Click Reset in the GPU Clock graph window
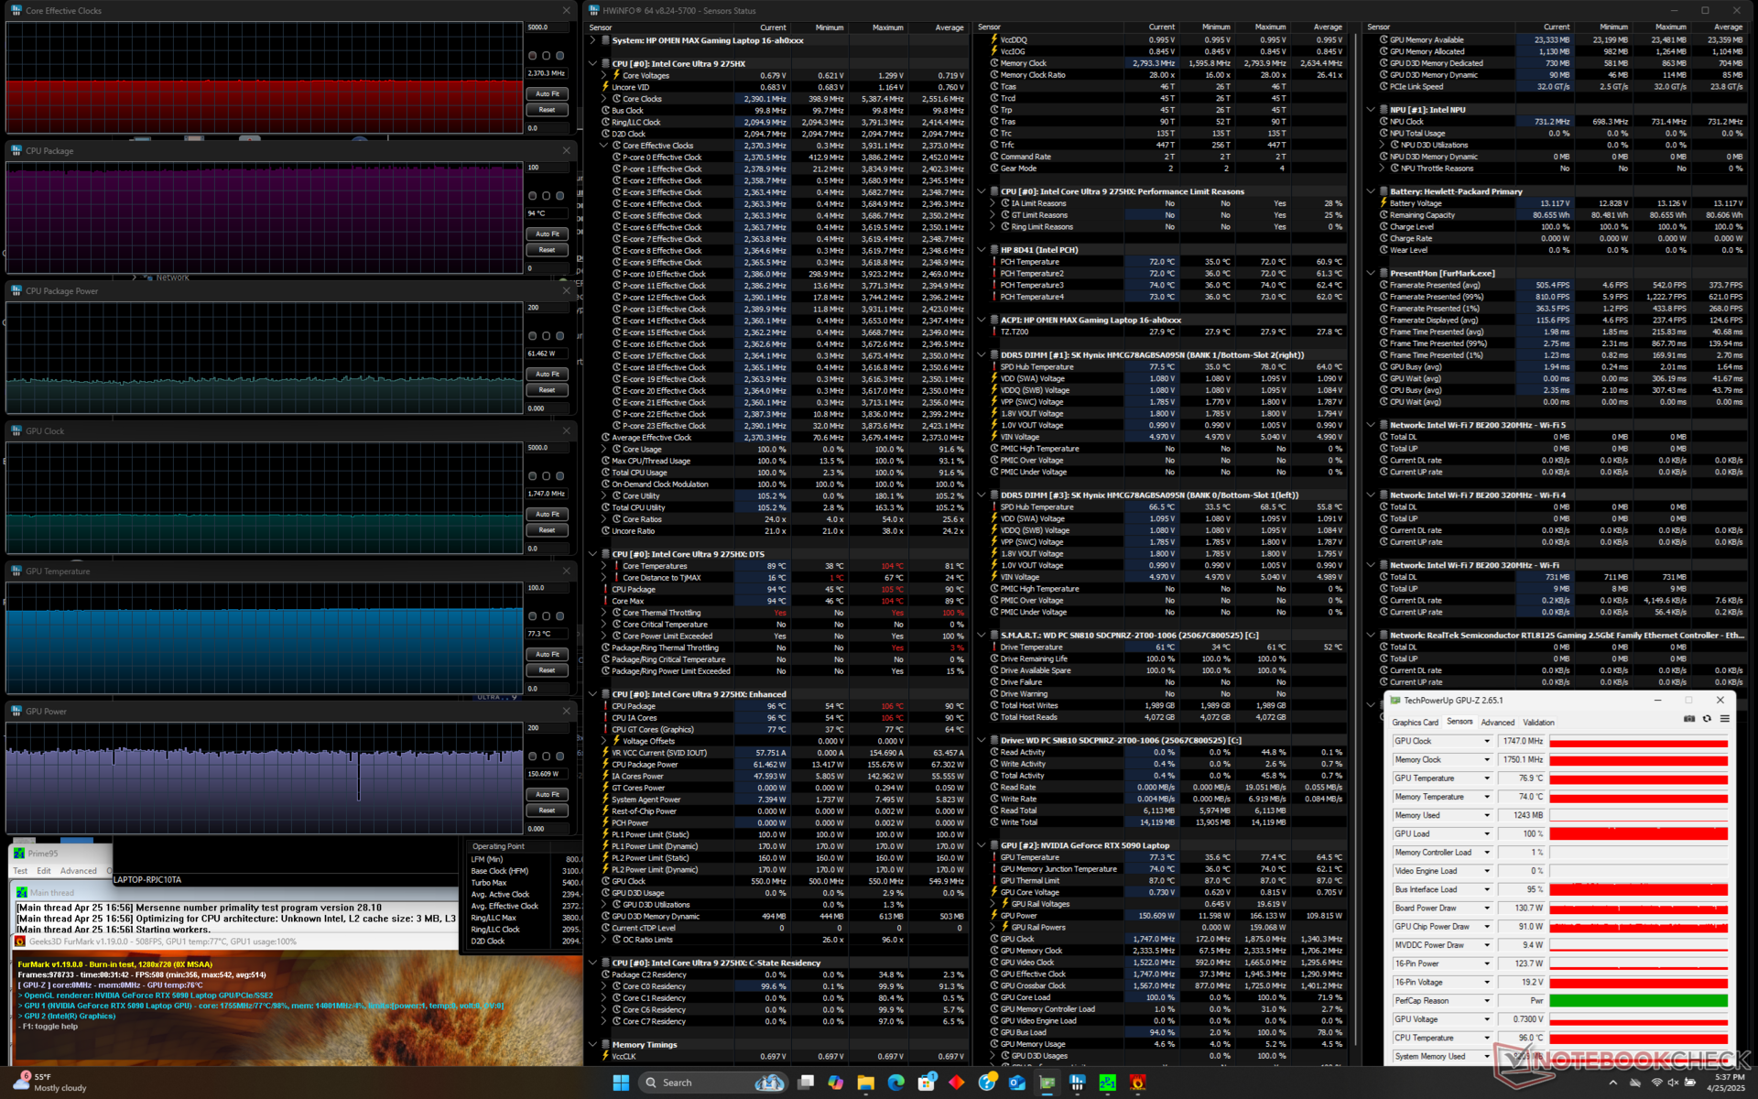 click(x=547, y=530)
